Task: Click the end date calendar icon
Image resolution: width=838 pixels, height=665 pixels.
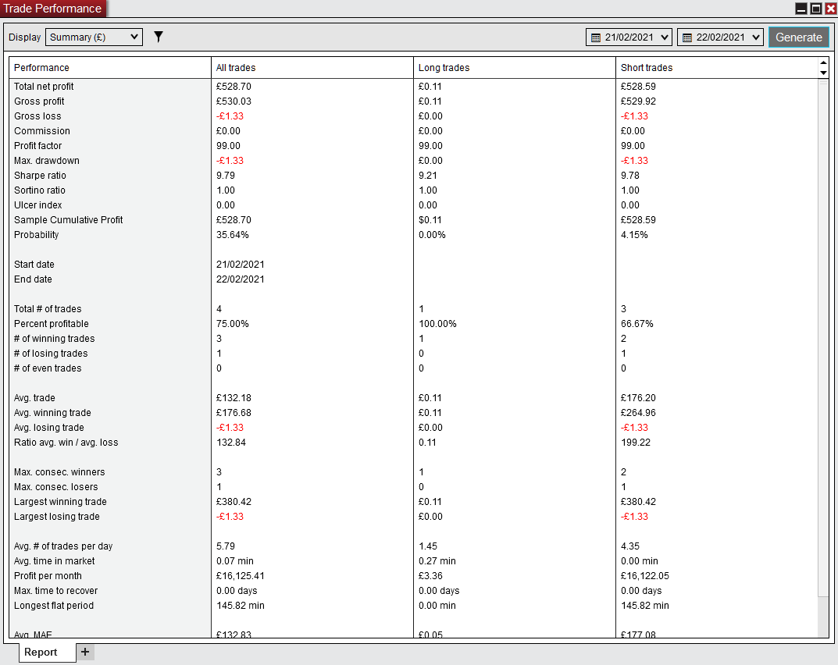Action: point(686,37)
